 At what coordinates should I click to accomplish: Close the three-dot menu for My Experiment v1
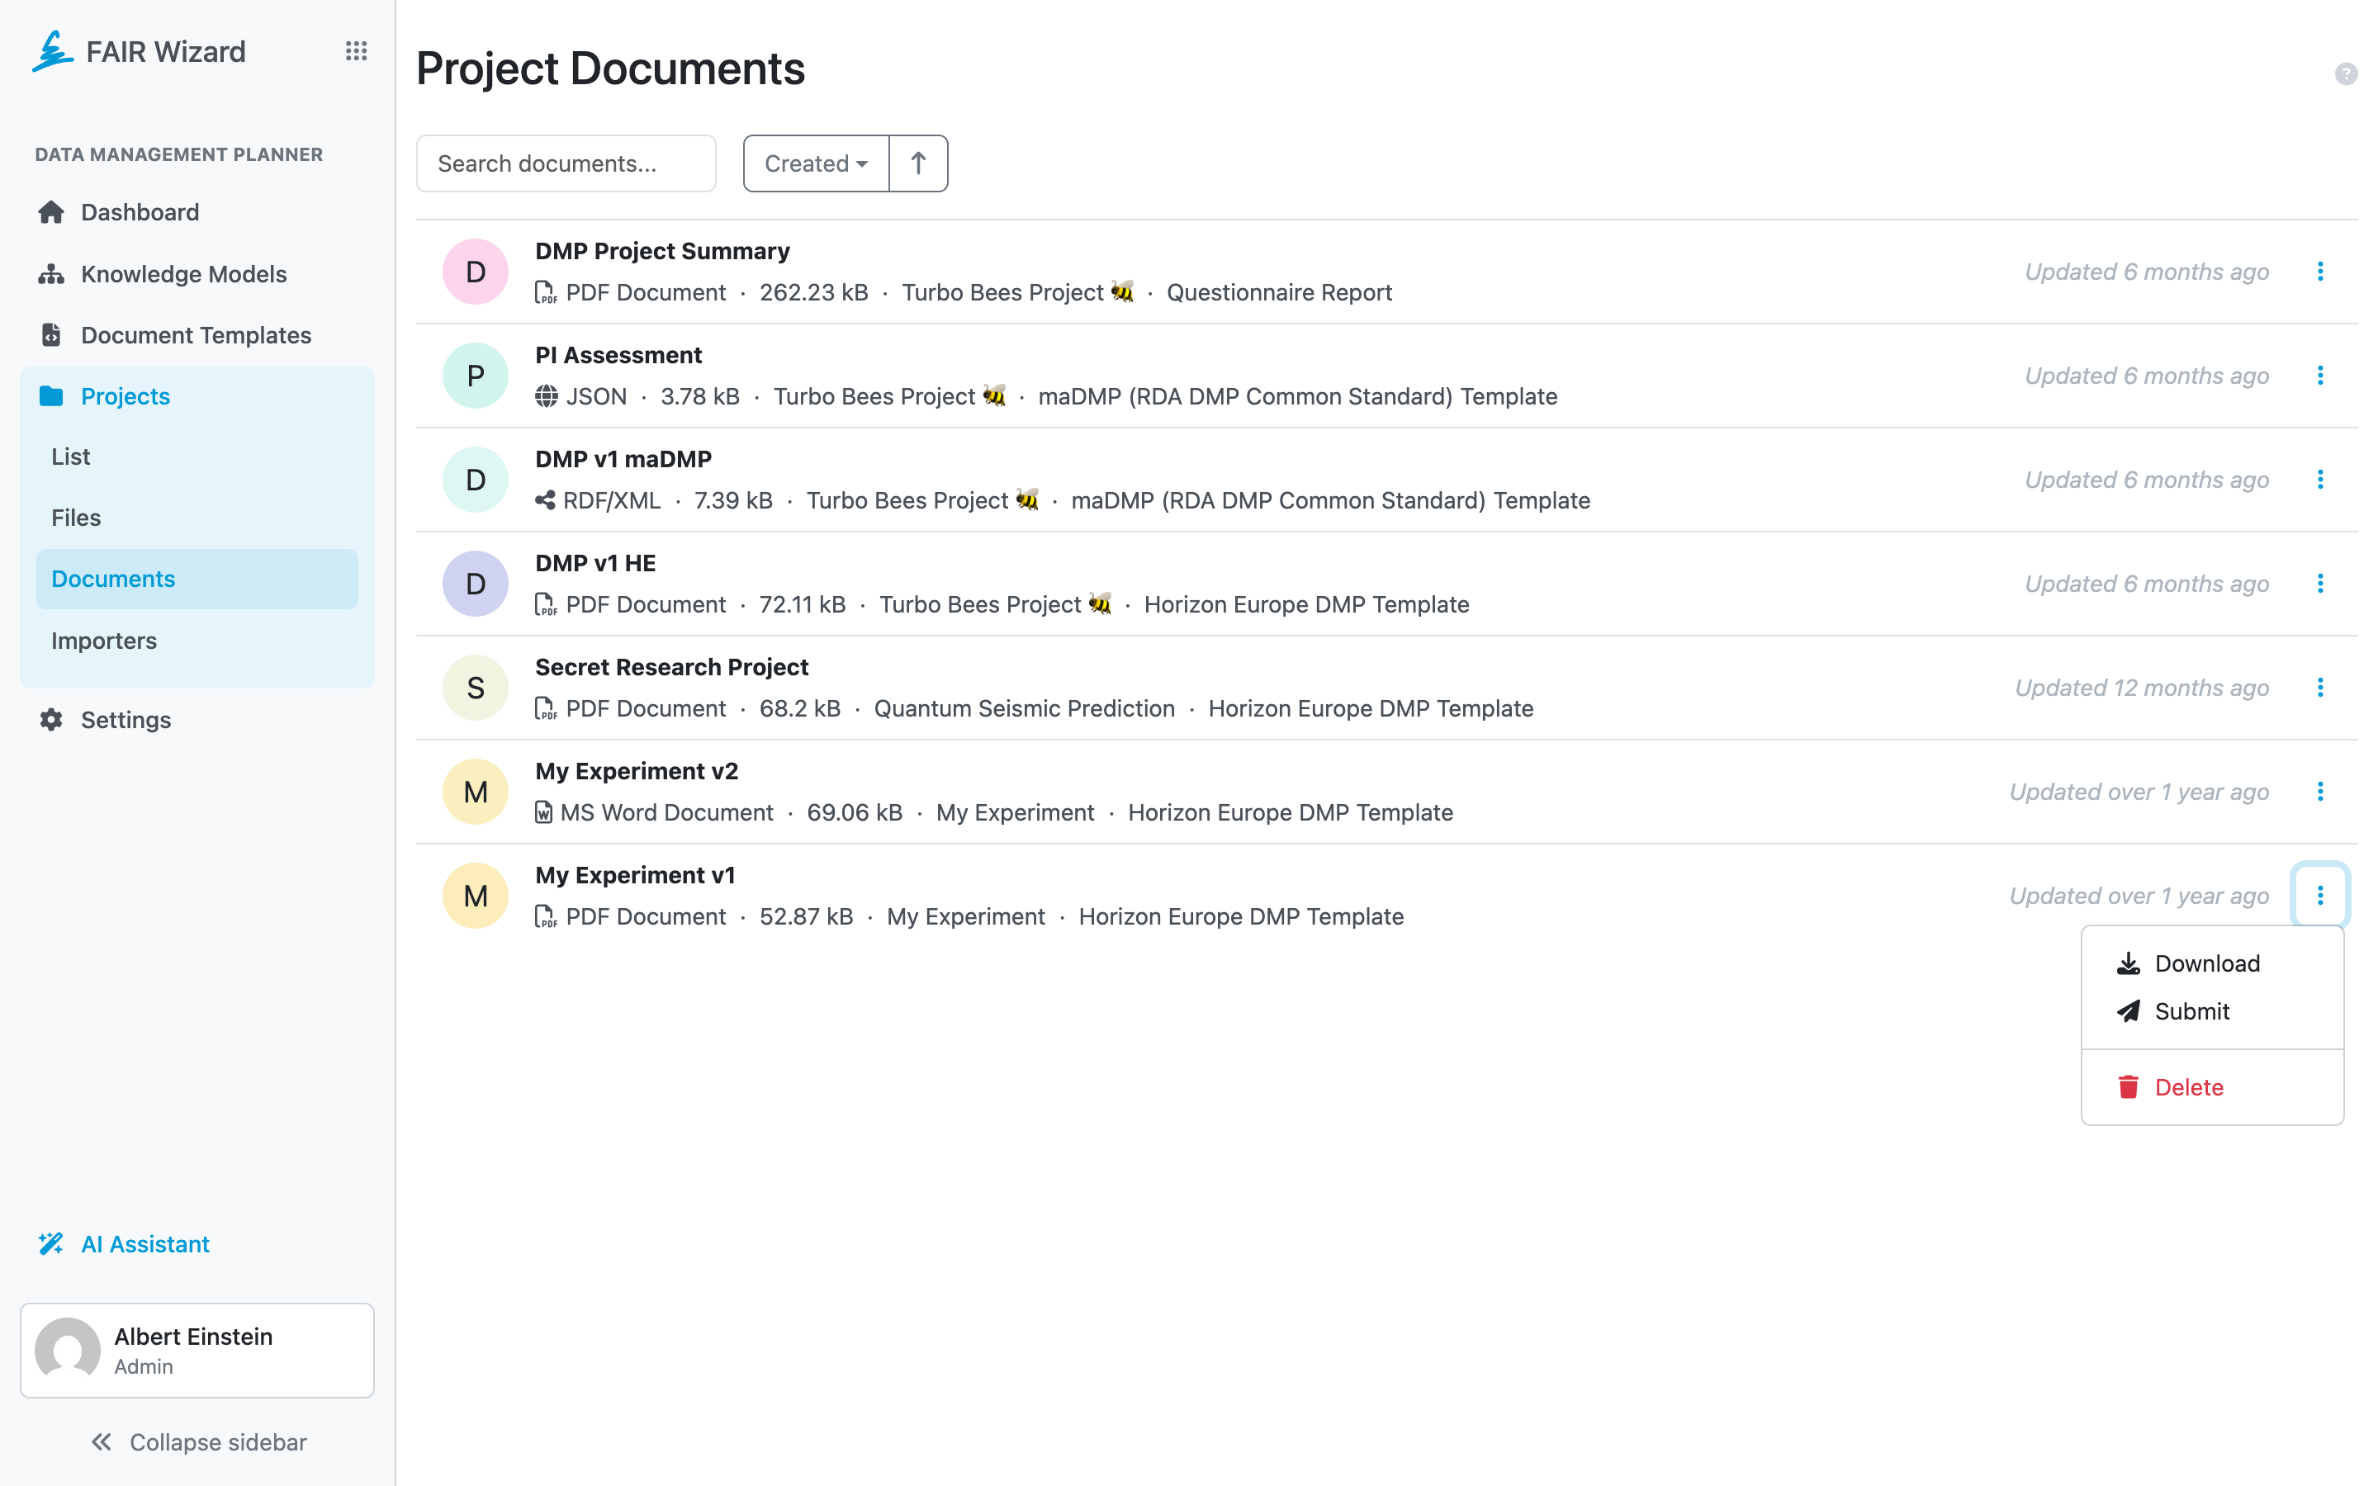(x=2320, y=896)
